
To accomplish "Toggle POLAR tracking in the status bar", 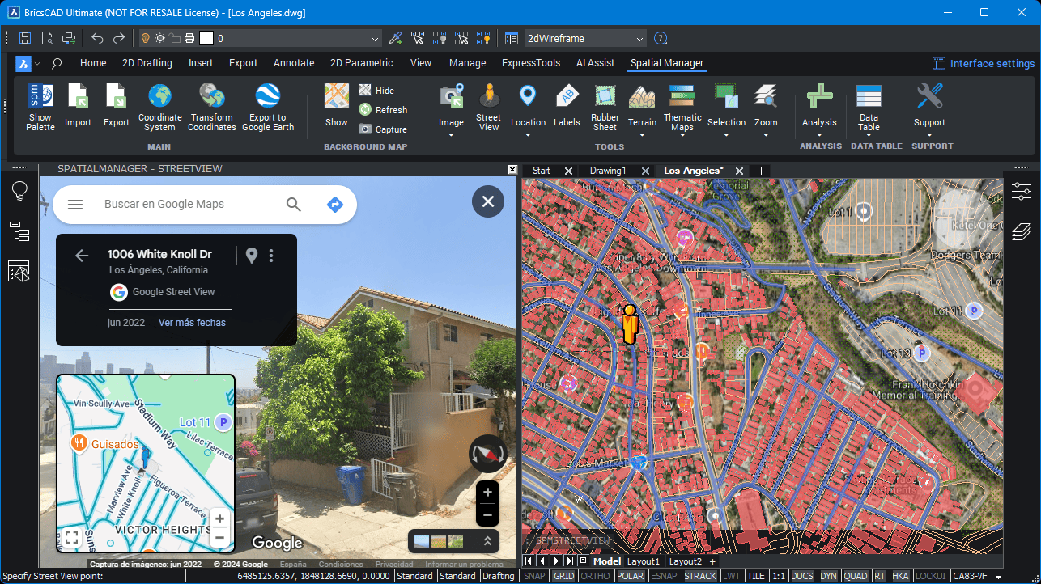I will (x=630, y=576).
